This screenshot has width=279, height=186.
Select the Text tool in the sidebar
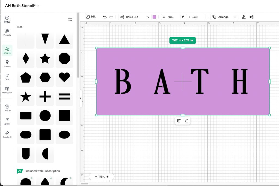click(x=7, y=77)
